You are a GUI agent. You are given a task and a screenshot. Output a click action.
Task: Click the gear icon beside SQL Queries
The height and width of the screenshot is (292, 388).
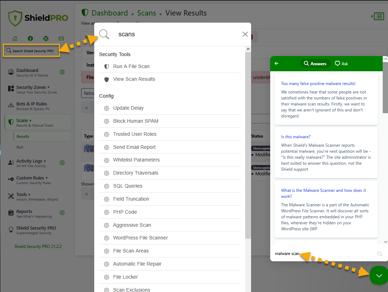pyautogui.click(x=107, y=186)
